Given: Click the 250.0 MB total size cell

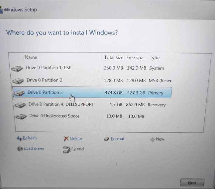Looking at the screenshot, I should 113,68.
